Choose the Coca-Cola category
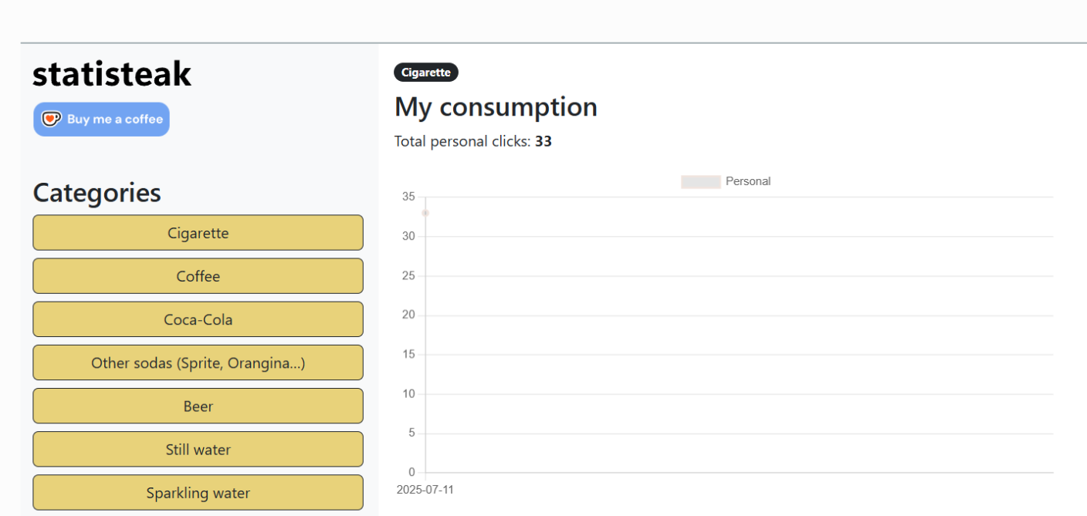This screenshot has width=1087, height=516. click(198, 319)
